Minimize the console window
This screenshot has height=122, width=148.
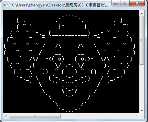116,4
